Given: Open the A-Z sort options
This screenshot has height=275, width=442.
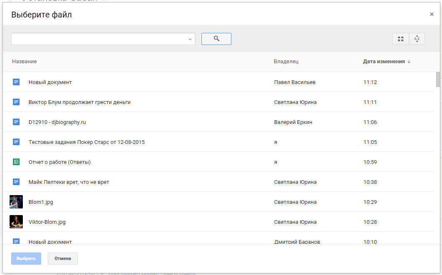Looking at the screenshot, I should pos(417,39).
